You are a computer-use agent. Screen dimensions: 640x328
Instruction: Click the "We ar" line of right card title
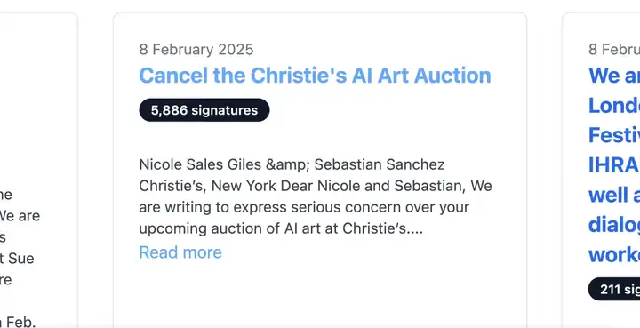coord(614,76)
